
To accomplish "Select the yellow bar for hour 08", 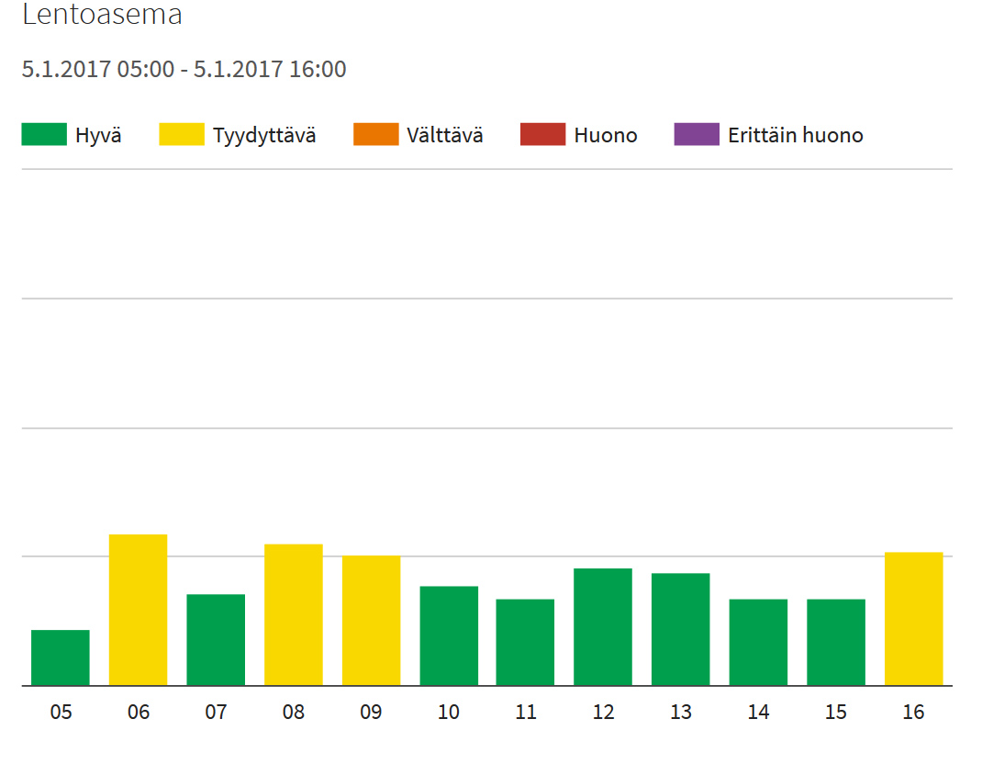I will click(x=293, y=615).
